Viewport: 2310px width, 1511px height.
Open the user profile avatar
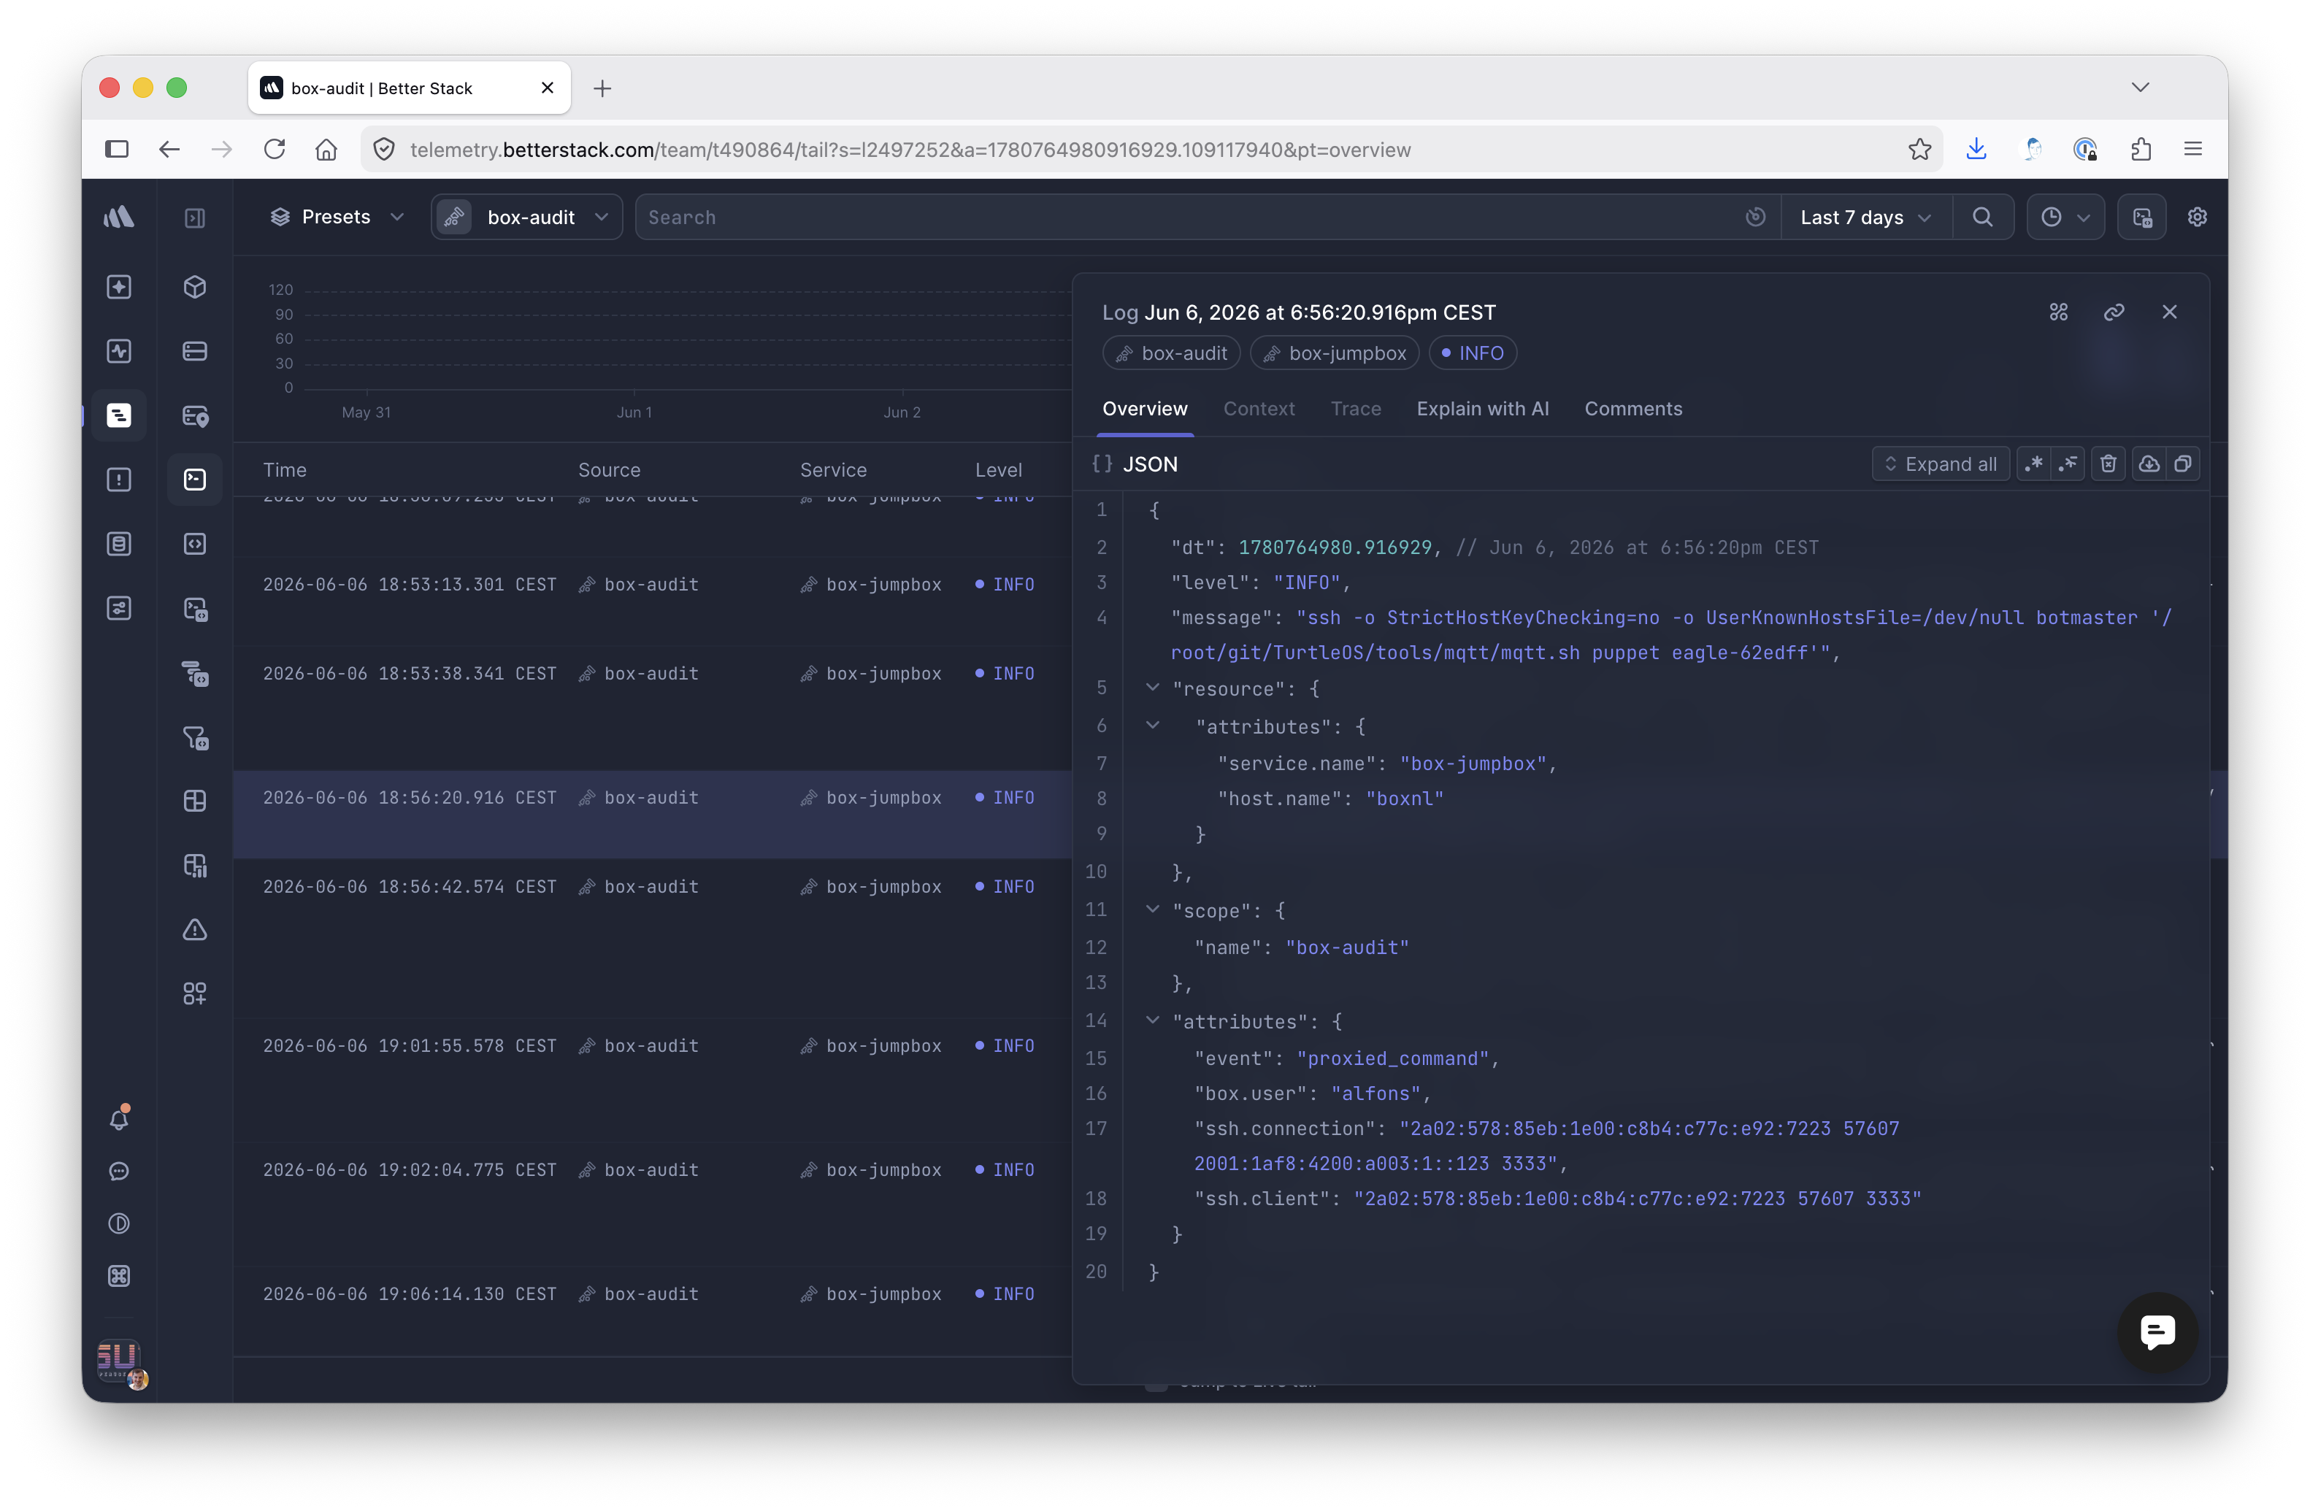[x=120, y=1363]
